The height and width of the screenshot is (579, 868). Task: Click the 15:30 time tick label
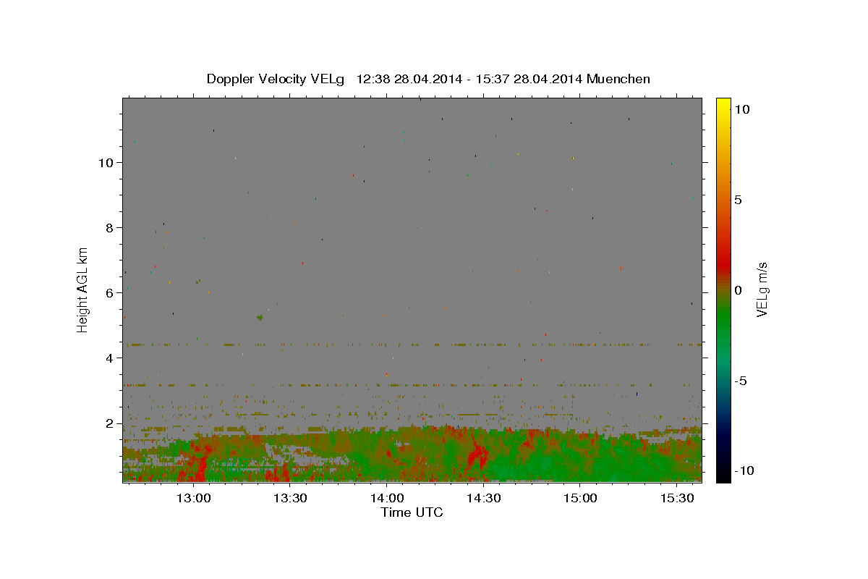pos(676,499)
